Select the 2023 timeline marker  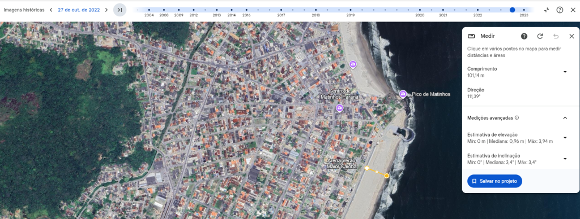tap(524, 10)
